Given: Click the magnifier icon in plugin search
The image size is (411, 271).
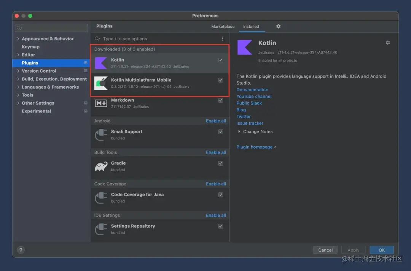Looking at the screenshot, I should [97, 39].
